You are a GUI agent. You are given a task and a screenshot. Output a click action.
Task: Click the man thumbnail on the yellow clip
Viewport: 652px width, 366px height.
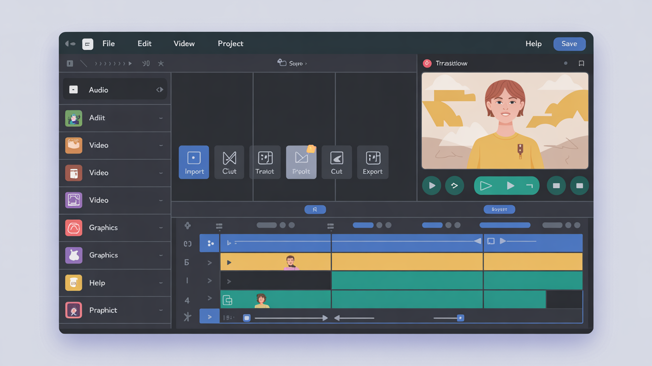[291, 263]
